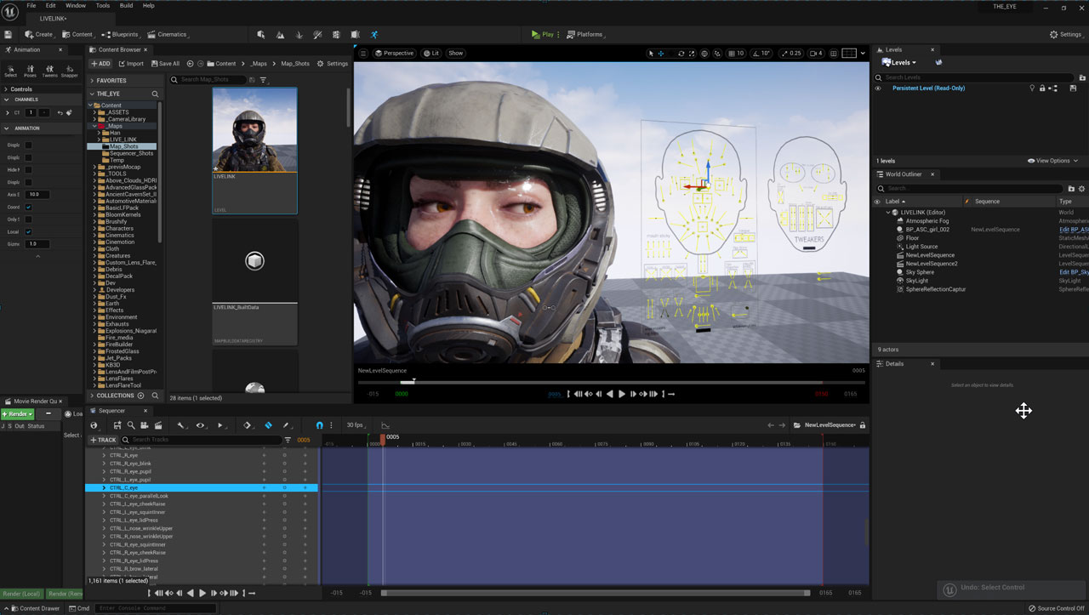Select the Poses tool in Animation panel

[x=30, y=69]
